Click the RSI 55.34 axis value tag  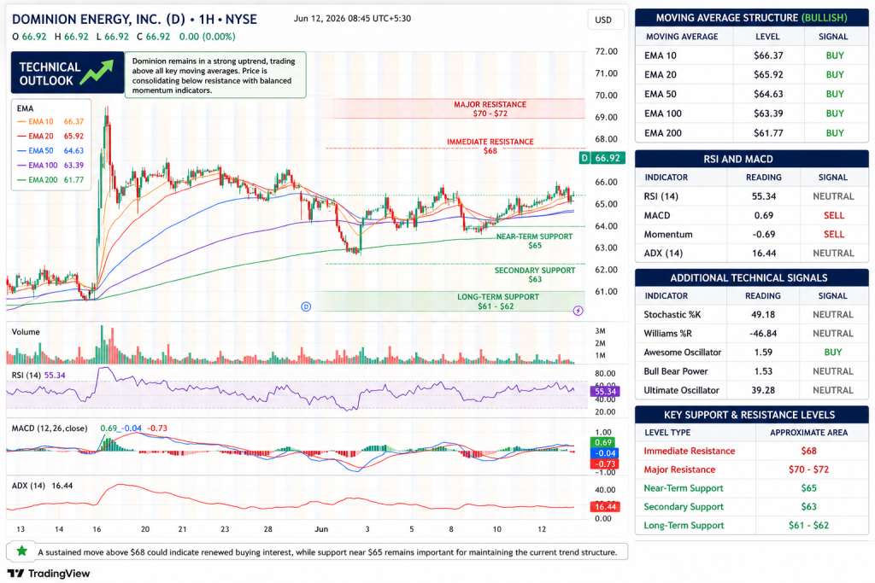[x=605, y=391]
